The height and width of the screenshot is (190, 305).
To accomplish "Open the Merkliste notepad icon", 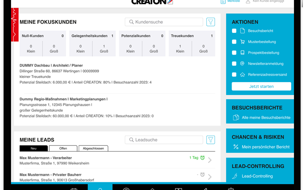I will [223, 1].
